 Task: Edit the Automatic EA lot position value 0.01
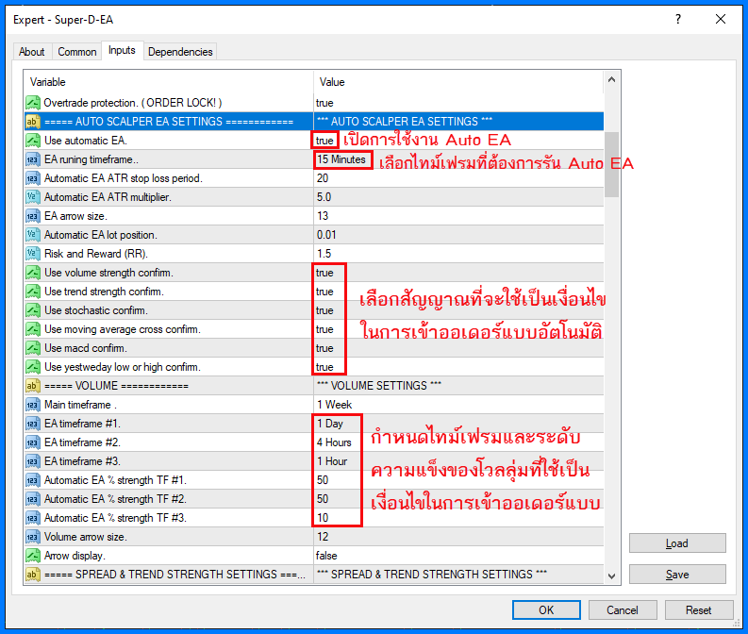point(328,235)
